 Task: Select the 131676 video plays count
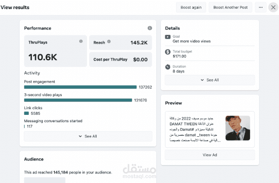(140, 101)
